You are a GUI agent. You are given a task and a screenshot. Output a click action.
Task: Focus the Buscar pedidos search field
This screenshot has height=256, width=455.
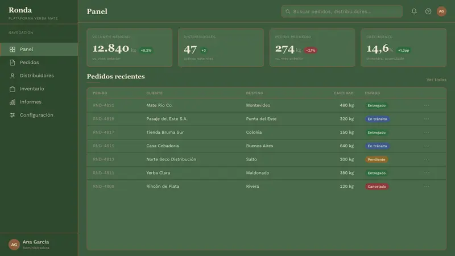pos(342,11)
